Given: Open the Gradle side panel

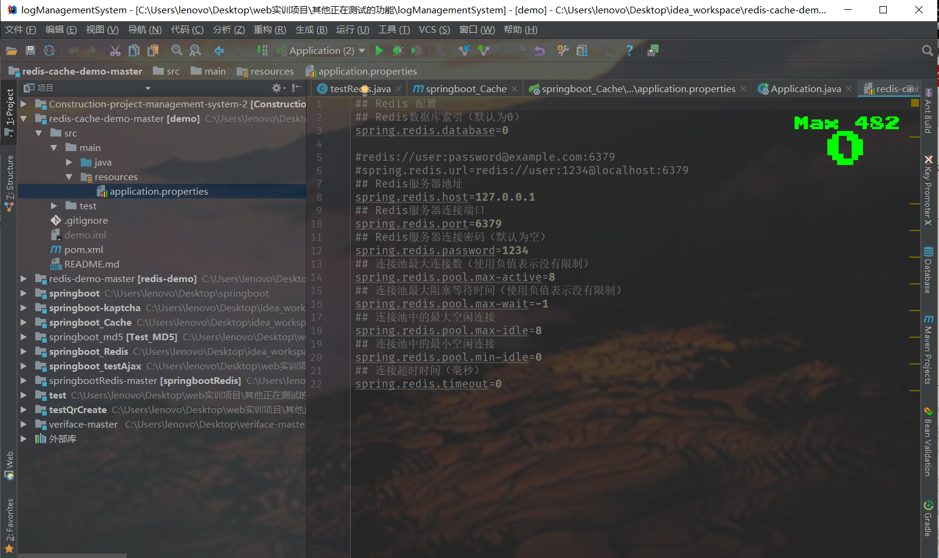Looking at the screenshot, I should pyautogui.click(x=928, y=519).
